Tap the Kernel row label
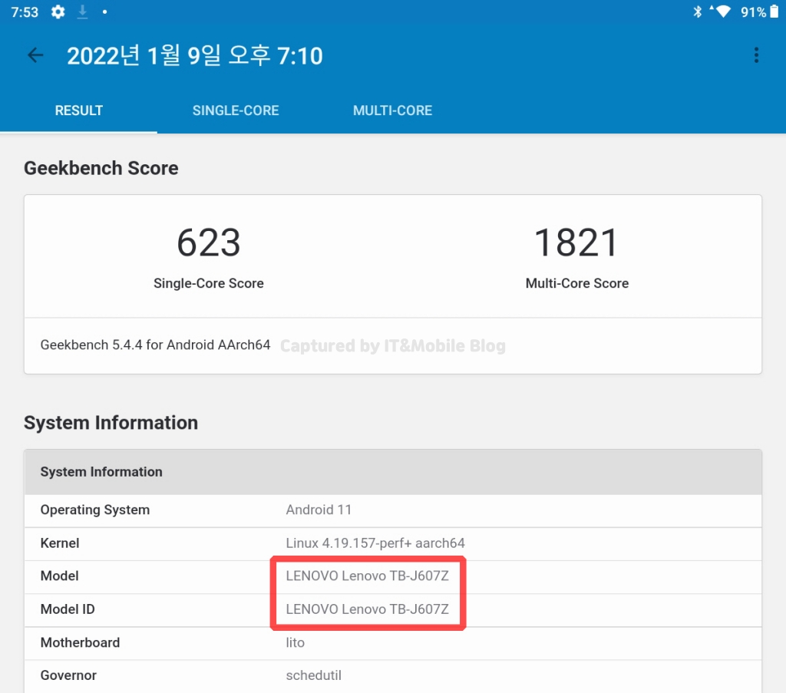This screenshot has height=693, width=786. pyautogui.click(x=60, y=543)
